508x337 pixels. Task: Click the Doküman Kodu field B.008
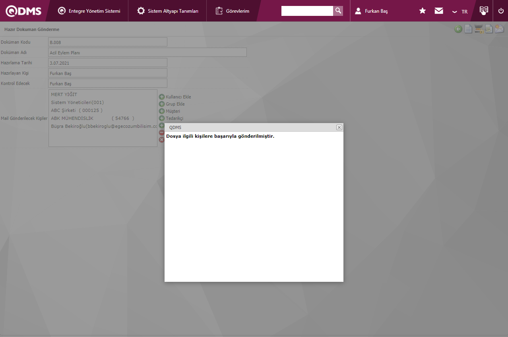(108, 42)
